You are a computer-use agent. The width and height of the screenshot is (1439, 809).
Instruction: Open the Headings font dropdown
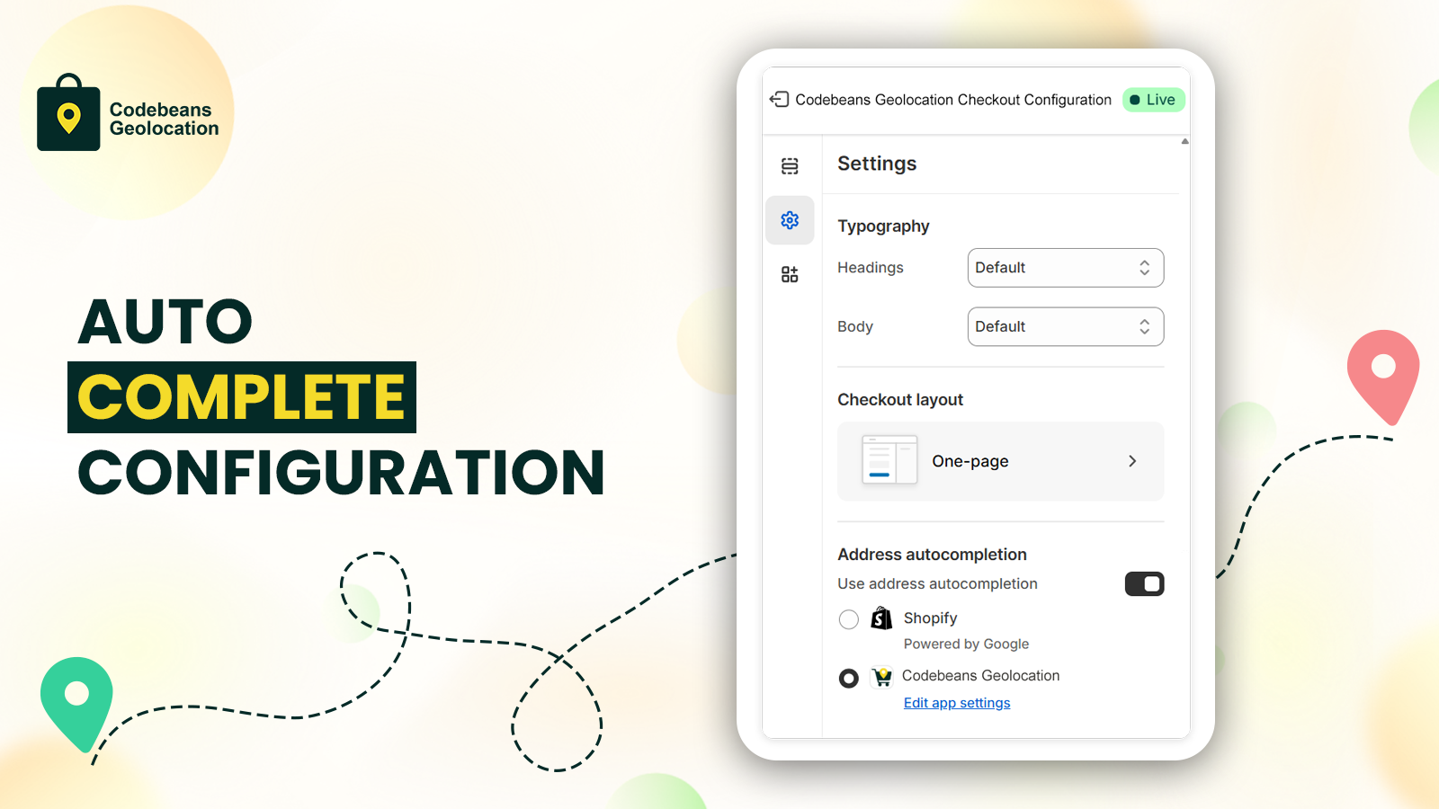(x=1066, y=268)
